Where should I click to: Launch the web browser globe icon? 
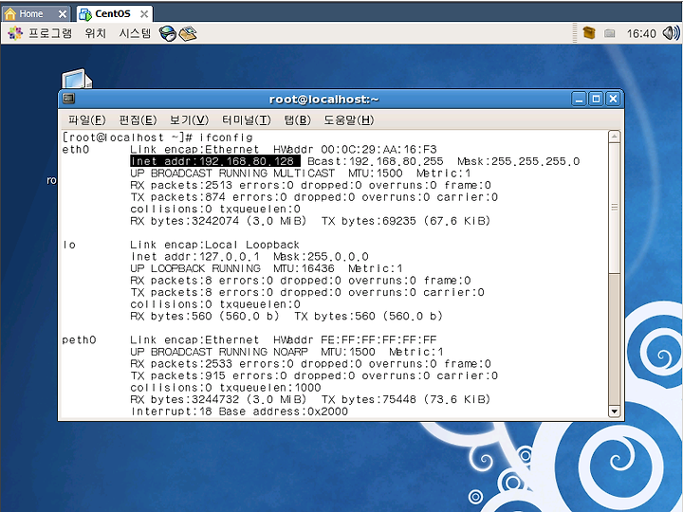168,33
